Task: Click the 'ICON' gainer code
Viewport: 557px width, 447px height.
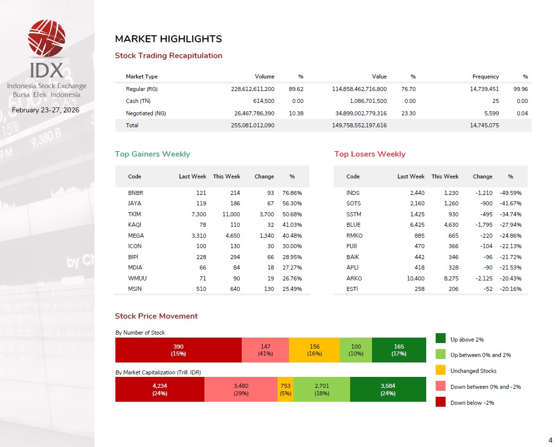Action: point(135,246)
